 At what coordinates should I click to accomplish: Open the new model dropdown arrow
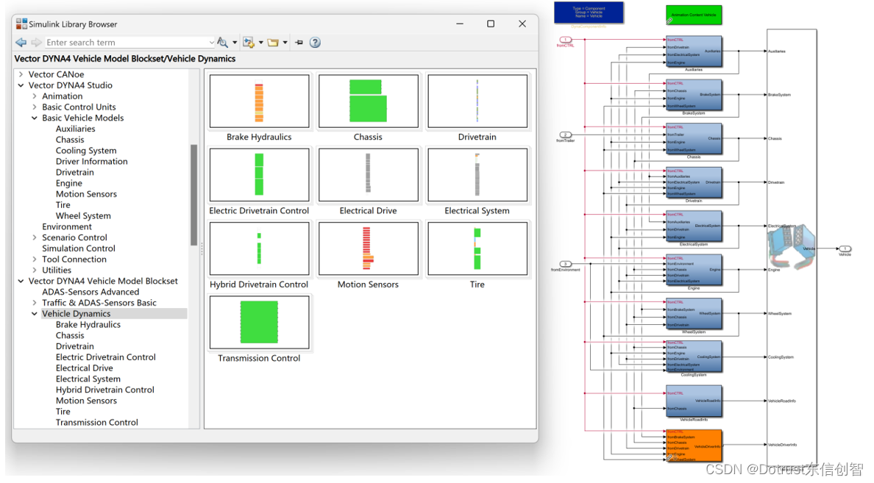coord(261,43)
